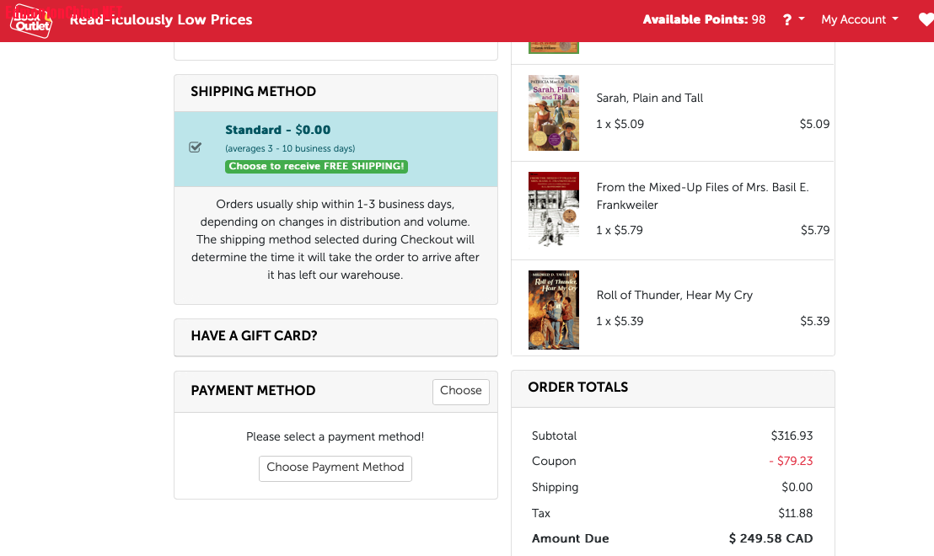The width and height of the screenshot is (934, 556).
Task: Click the From the Mixed-Up Files title
Action: pyautogui.click(x=702, y=195)
